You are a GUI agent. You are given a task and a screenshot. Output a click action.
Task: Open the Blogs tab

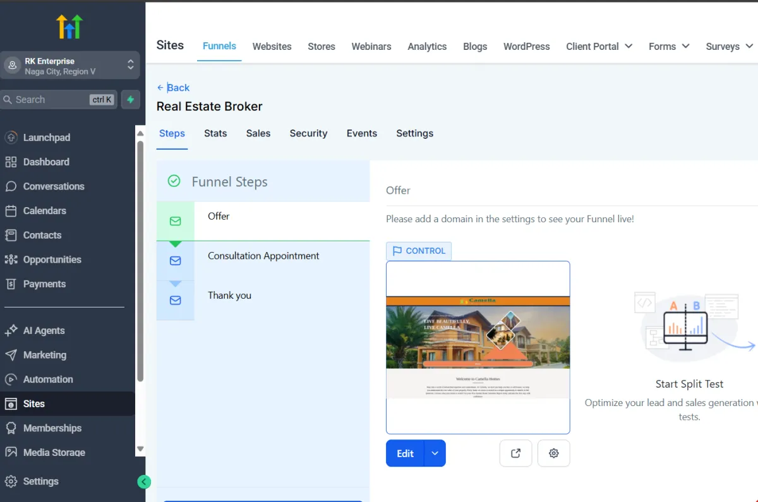pos(475,47)
